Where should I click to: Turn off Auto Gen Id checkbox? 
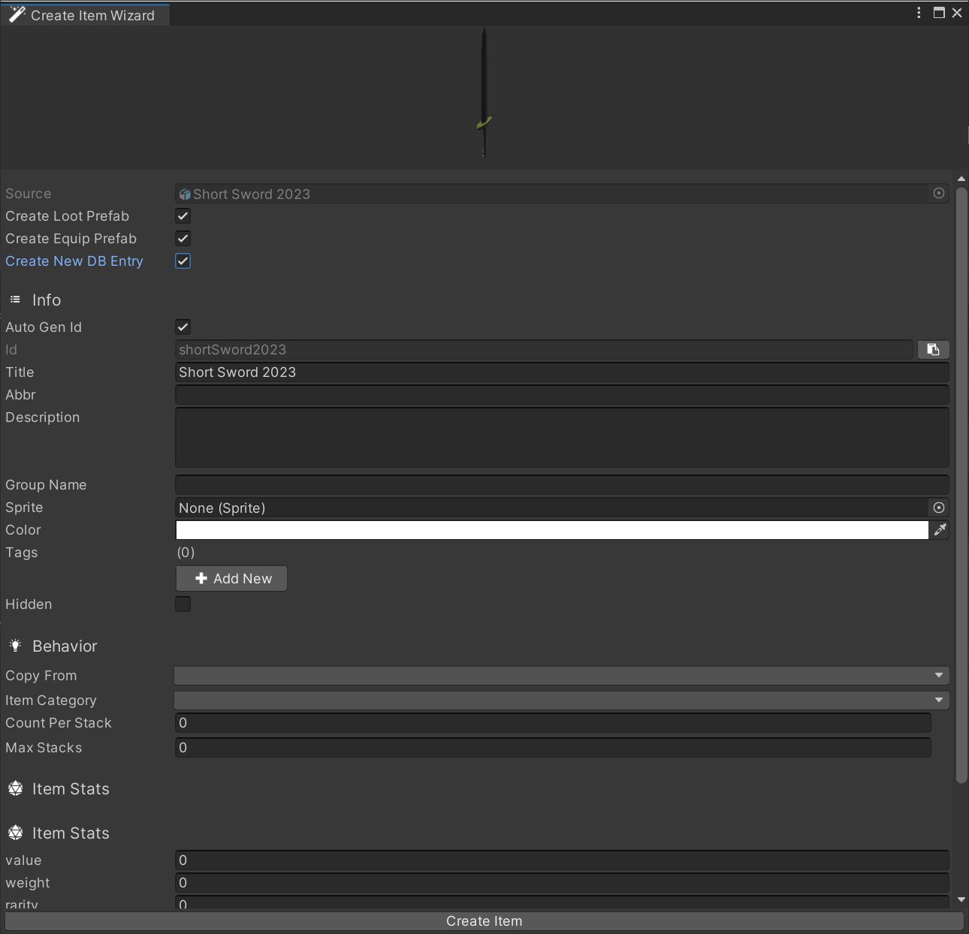[x=183, y=327]
